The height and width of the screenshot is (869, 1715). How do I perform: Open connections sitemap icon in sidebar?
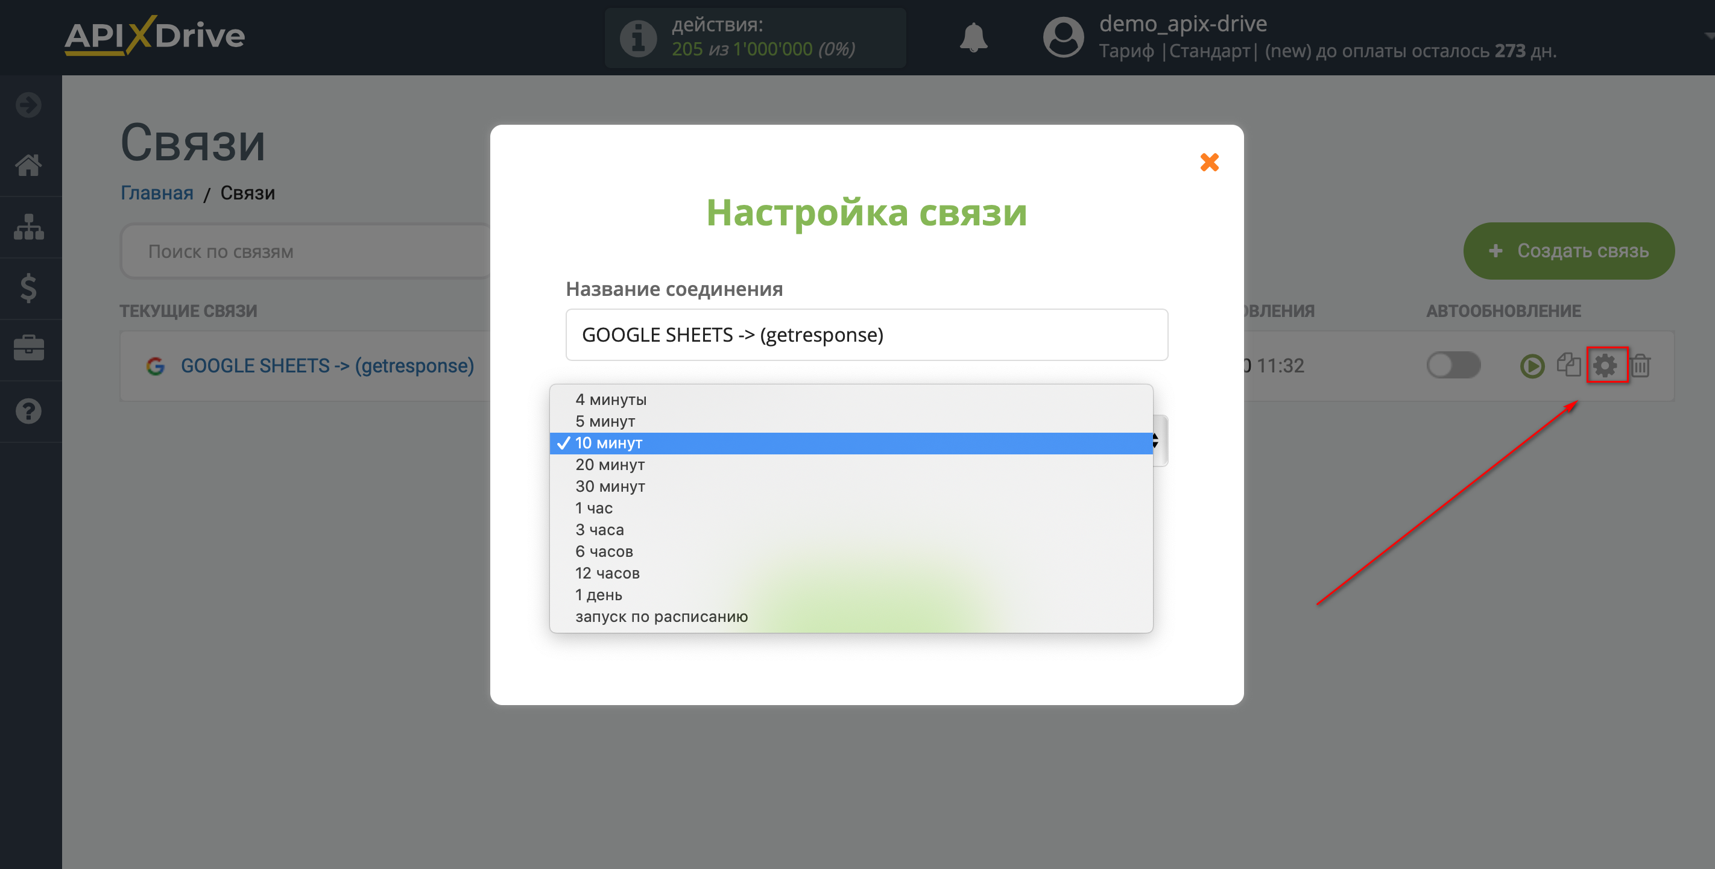(28, 227)
